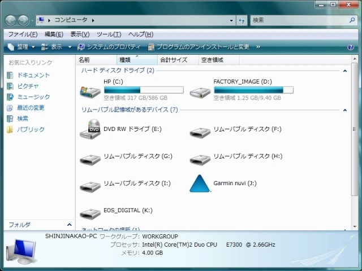This screenshot has height=271, width=362.
Task: Click the コンピュータ breadcrumb text
Action: coord(71,20)
